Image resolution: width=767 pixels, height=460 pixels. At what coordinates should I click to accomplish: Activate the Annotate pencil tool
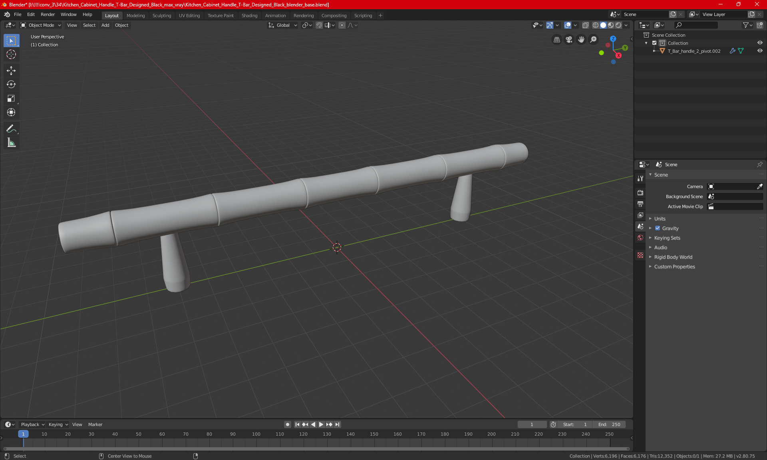click(x=11, y=129)
